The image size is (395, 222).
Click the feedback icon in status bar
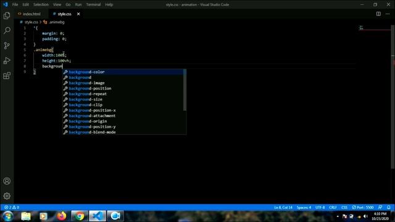coord(380,207)
